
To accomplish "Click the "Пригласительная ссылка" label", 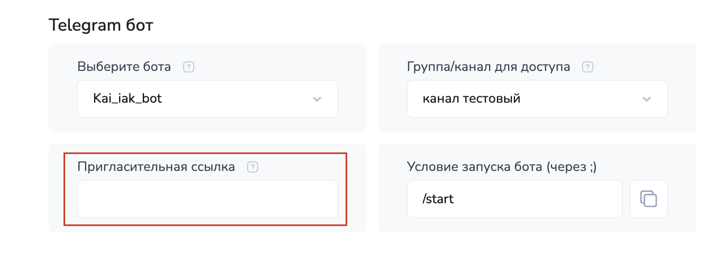I will 156,167.
